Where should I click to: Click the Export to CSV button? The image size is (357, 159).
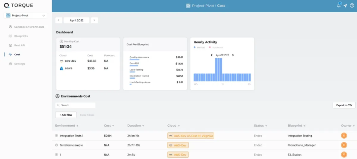344,105
